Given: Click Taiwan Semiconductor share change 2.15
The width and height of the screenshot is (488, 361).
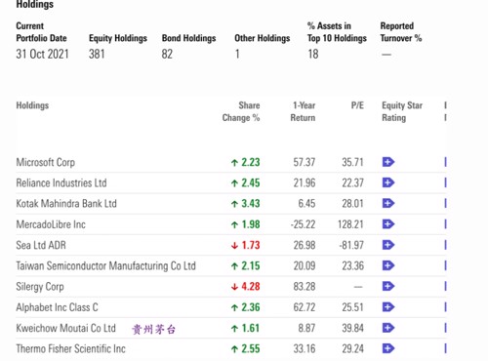Looking at the screenshot, I should click(251, 265).
